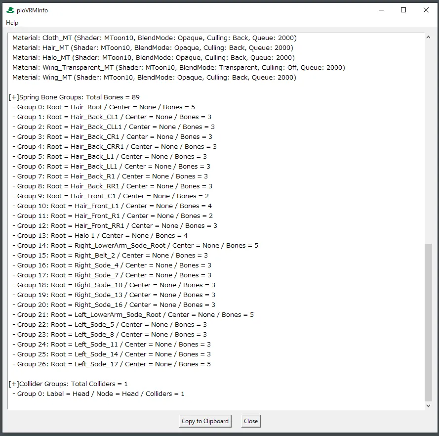Click the Group 18 Right_Sode_10 line
The height and width of the screenshot is (436, 439).
coord(114,285)
